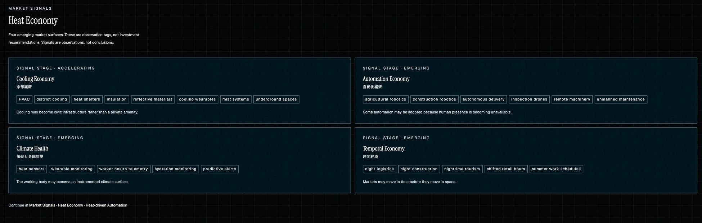This screenshot has height=223, width=702.
Task: Follow the Heat Economy breadcrumb link
Action: [71, 205]
